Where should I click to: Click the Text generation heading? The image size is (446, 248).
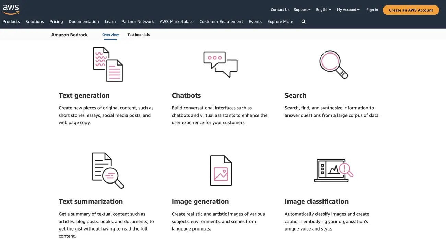tap(84, 95)
